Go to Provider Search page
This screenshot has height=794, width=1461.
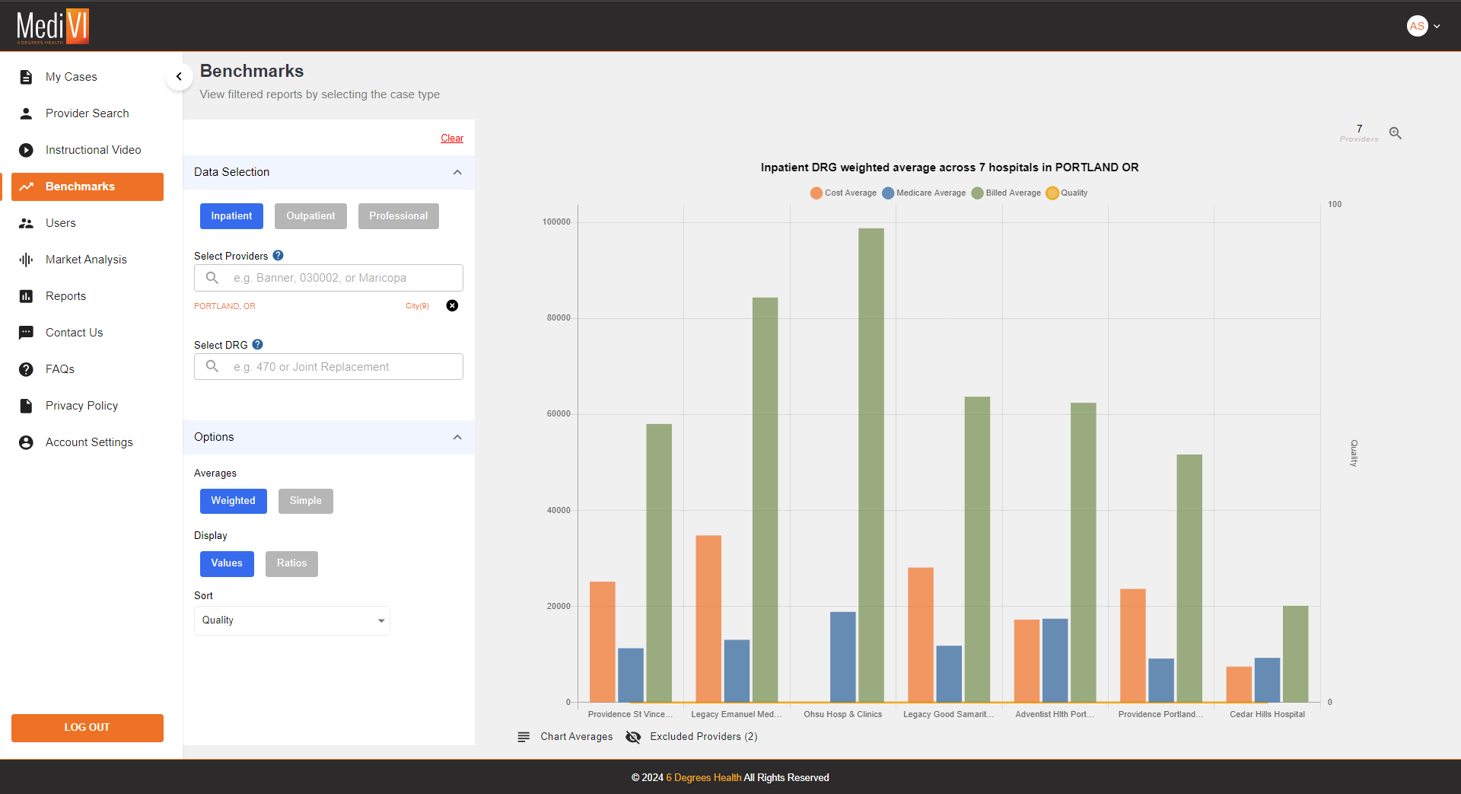coord(87,113)
